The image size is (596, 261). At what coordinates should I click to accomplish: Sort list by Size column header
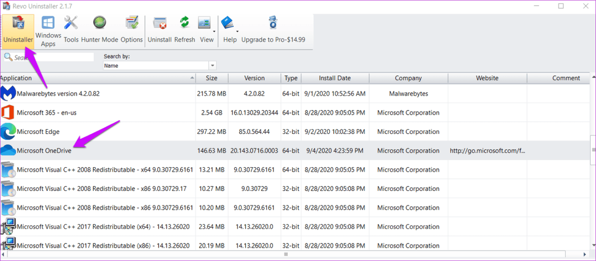coord(212,78)
